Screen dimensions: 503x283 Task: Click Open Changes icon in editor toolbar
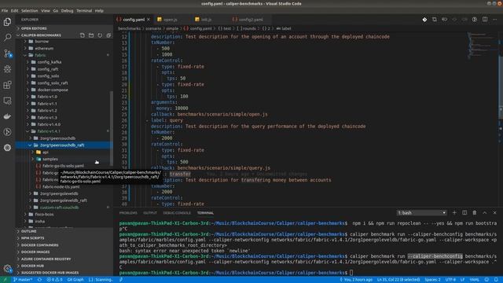pos(435,20)
